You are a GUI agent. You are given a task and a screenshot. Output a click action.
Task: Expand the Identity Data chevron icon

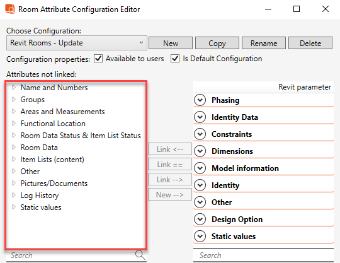tap(200, 117)
